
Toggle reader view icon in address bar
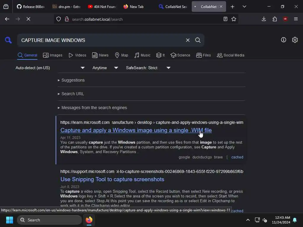coord(225,19)
